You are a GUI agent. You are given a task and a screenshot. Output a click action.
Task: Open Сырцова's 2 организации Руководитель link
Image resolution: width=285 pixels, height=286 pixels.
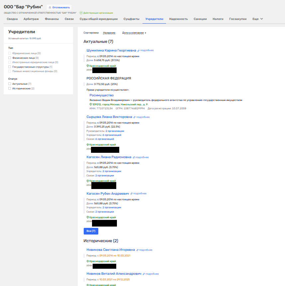[x=115, y=131]
